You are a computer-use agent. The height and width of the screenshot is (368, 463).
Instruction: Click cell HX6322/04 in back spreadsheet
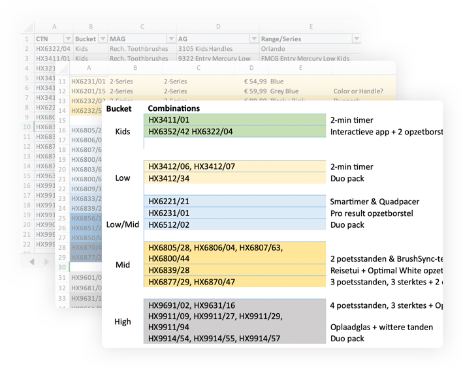click(x=54, y=49)
